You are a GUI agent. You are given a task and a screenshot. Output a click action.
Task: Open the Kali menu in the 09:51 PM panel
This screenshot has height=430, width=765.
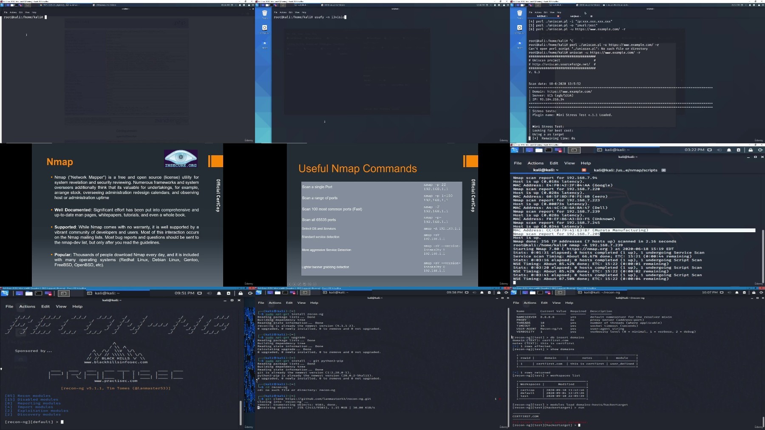tap(5, 293)
